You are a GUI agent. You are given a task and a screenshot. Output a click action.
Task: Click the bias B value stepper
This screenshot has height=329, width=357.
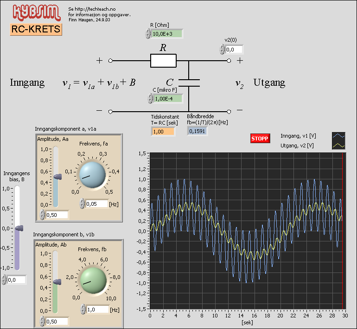click(x=4, y=280)
